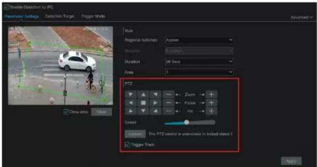Decrease Focus with minus button
Image resolution: width=317 pixels, height=167 pixels.
169,103
